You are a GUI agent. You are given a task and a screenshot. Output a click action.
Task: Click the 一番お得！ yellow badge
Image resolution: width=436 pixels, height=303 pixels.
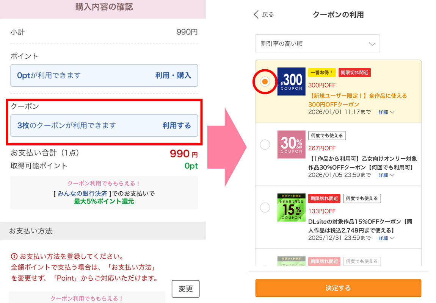coord(322,73)
